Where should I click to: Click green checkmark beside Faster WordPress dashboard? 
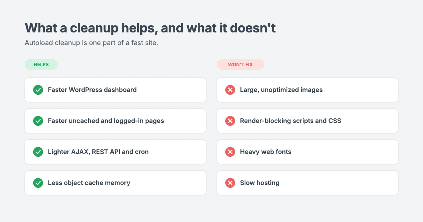[38, 90]
